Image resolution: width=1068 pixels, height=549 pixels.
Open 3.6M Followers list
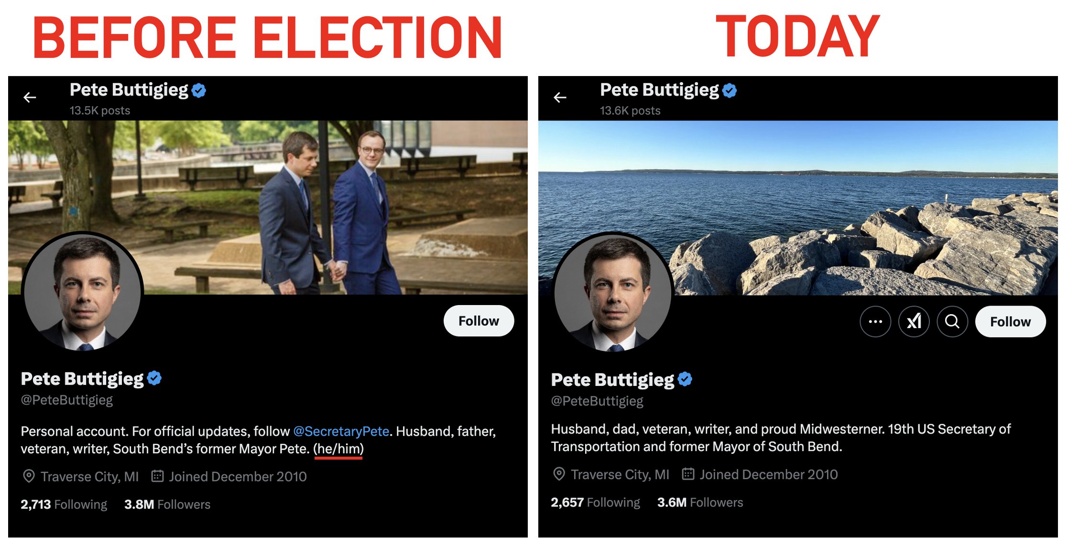(700, 503)
